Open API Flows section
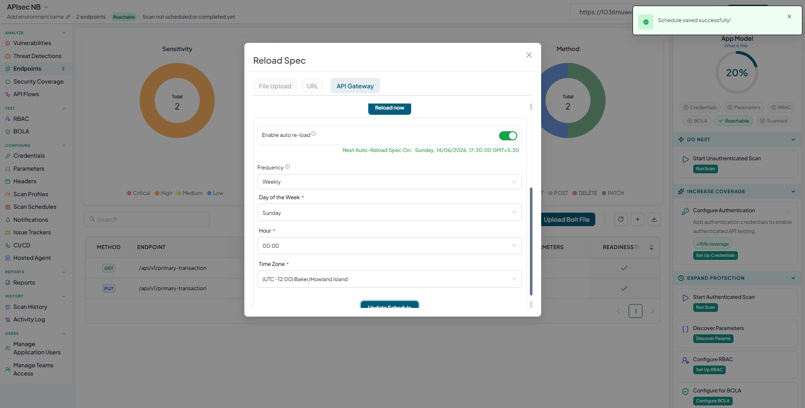 (x=26, y=94)
